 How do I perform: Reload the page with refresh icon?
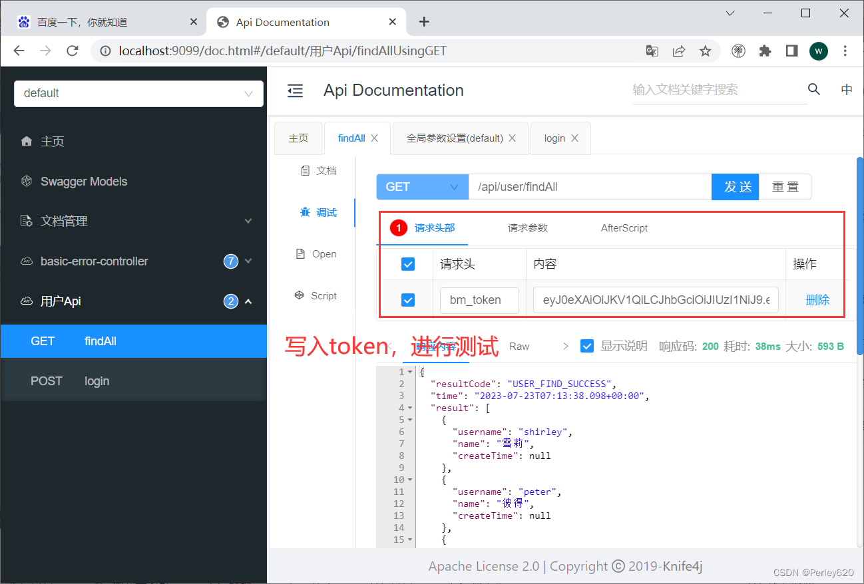(x=73, y=51)
